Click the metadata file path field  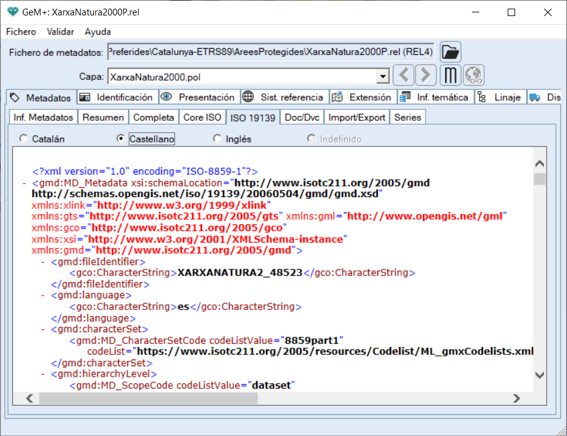pyautogui.click(x=271, y=52)
